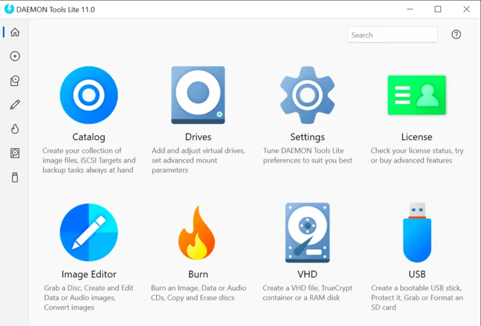Click 'Create your collection of image files' description
The width and height of the screenshot is (481, 326).
click(x=89, y=160)
